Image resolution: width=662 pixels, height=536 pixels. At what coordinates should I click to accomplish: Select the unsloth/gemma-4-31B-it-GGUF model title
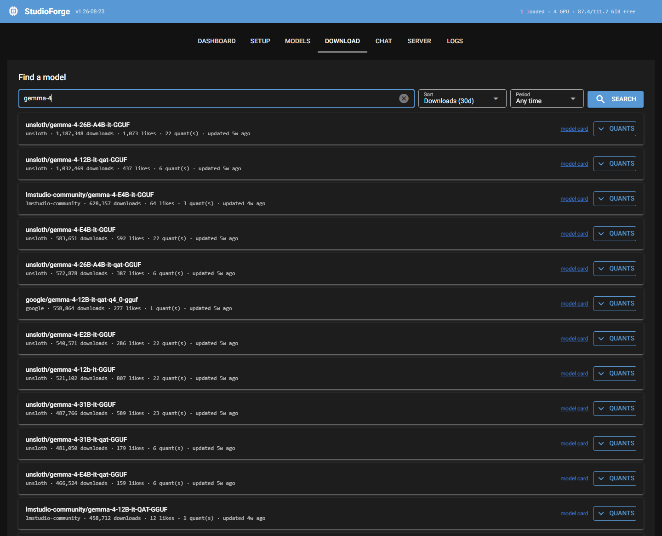(x=71, y=404)
